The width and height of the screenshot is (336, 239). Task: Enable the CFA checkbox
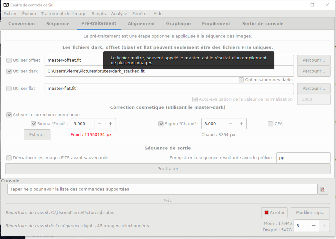click(x=270, y=124)
